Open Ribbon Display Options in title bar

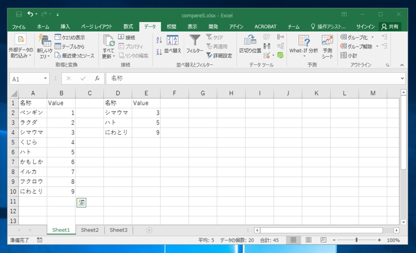pyautogui.click(x=344, y=14)
